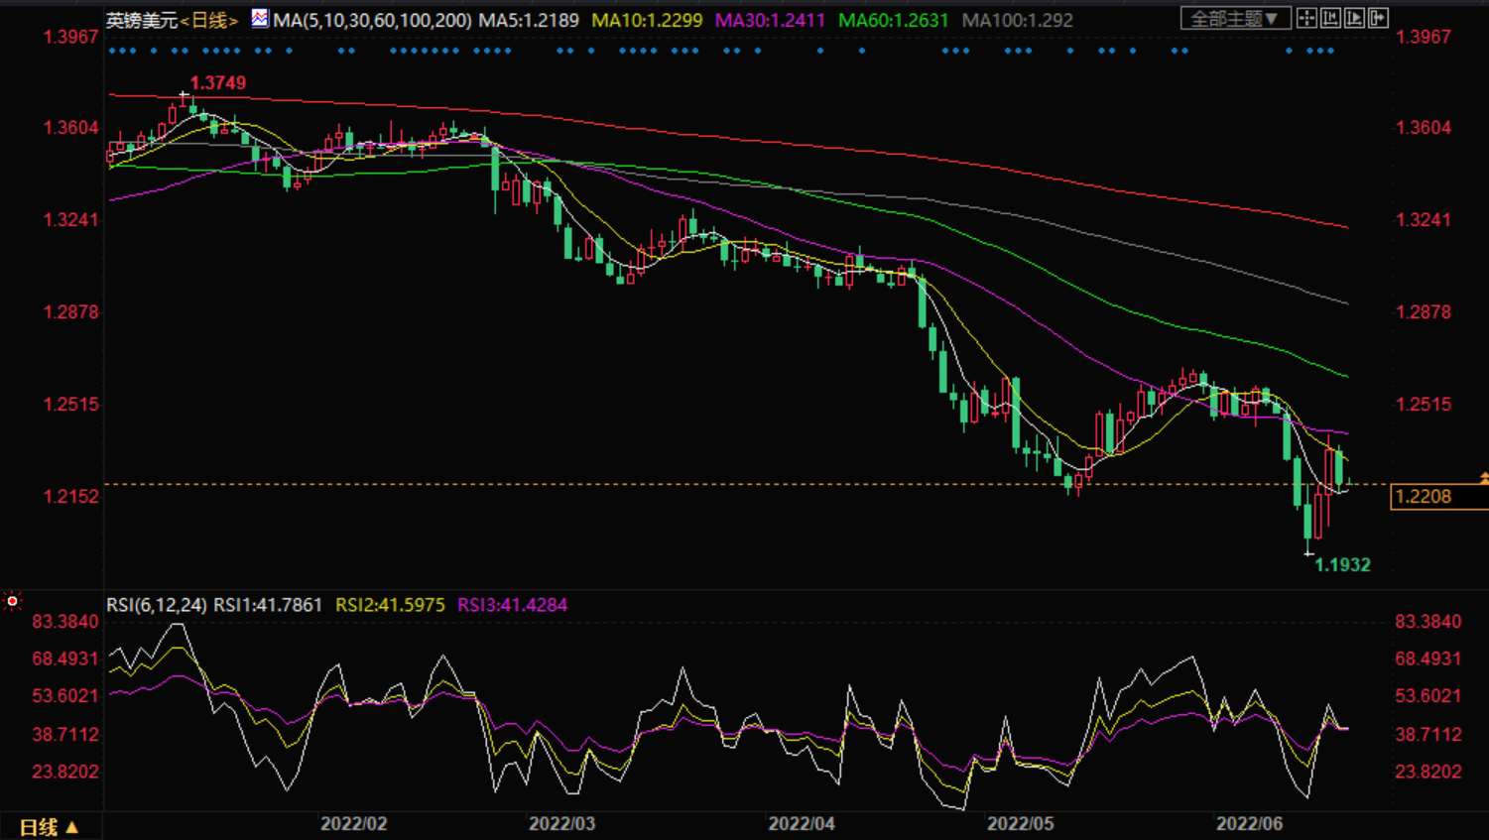Click the 英镑美元 symbol name
The width and height of the screenshot is (1489, 840).
142,20
